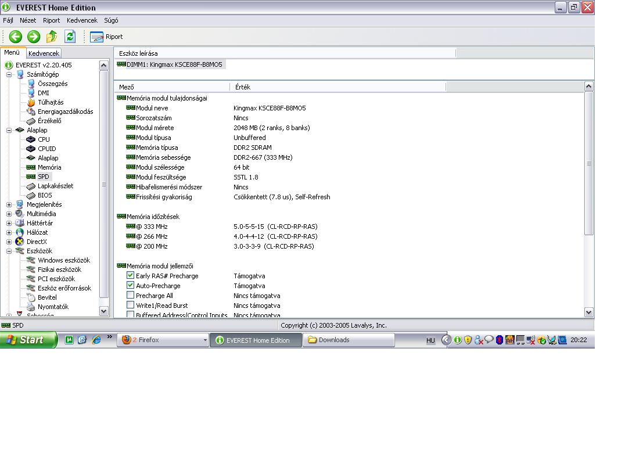Launch Internet Explorer from quick launch

click(x=96, y=340)
